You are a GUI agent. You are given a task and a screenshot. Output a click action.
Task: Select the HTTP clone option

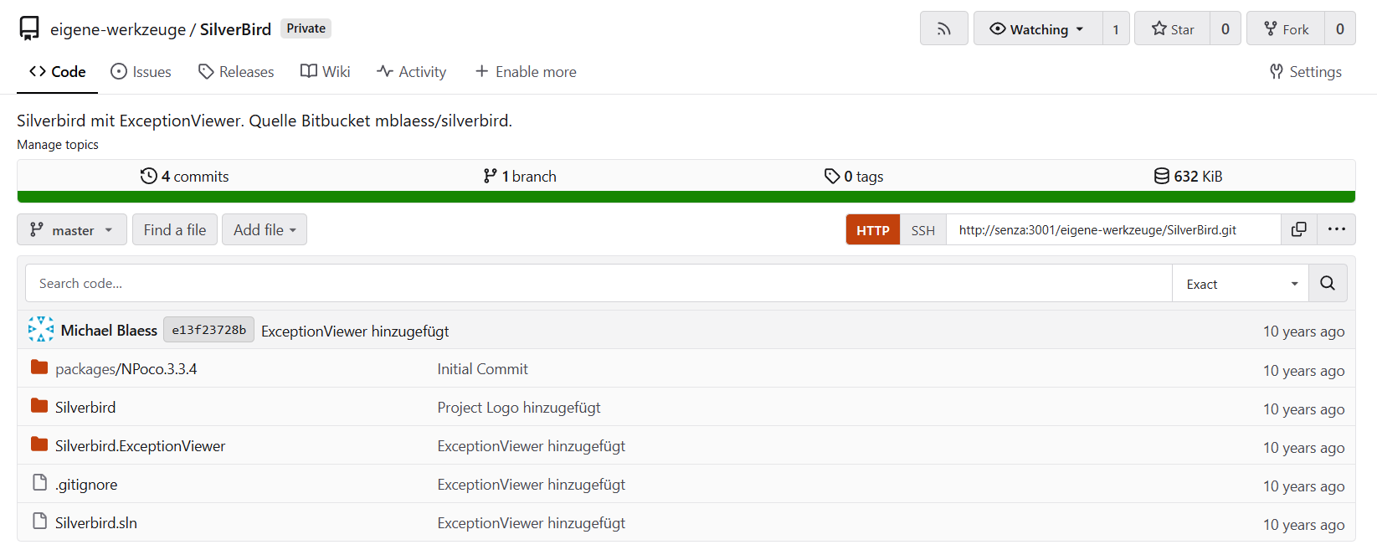coord(873,229)
